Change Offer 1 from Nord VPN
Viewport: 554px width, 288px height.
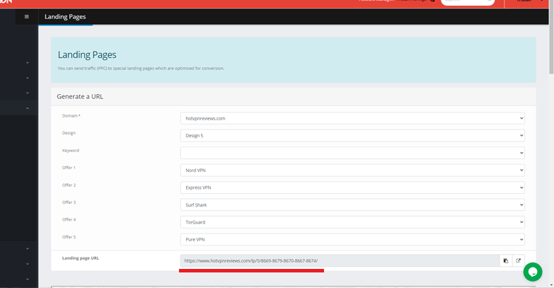tap(352, 171)
